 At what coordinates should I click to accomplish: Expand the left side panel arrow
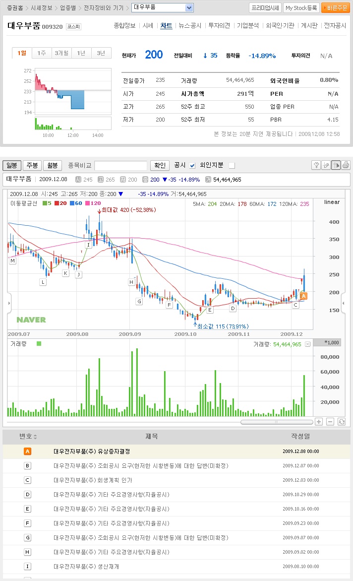(x=9, y=303)
